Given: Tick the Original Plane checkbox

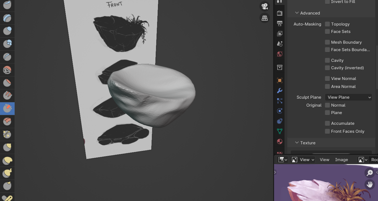Looking at the screenshot, I should (x=327, y=113).
